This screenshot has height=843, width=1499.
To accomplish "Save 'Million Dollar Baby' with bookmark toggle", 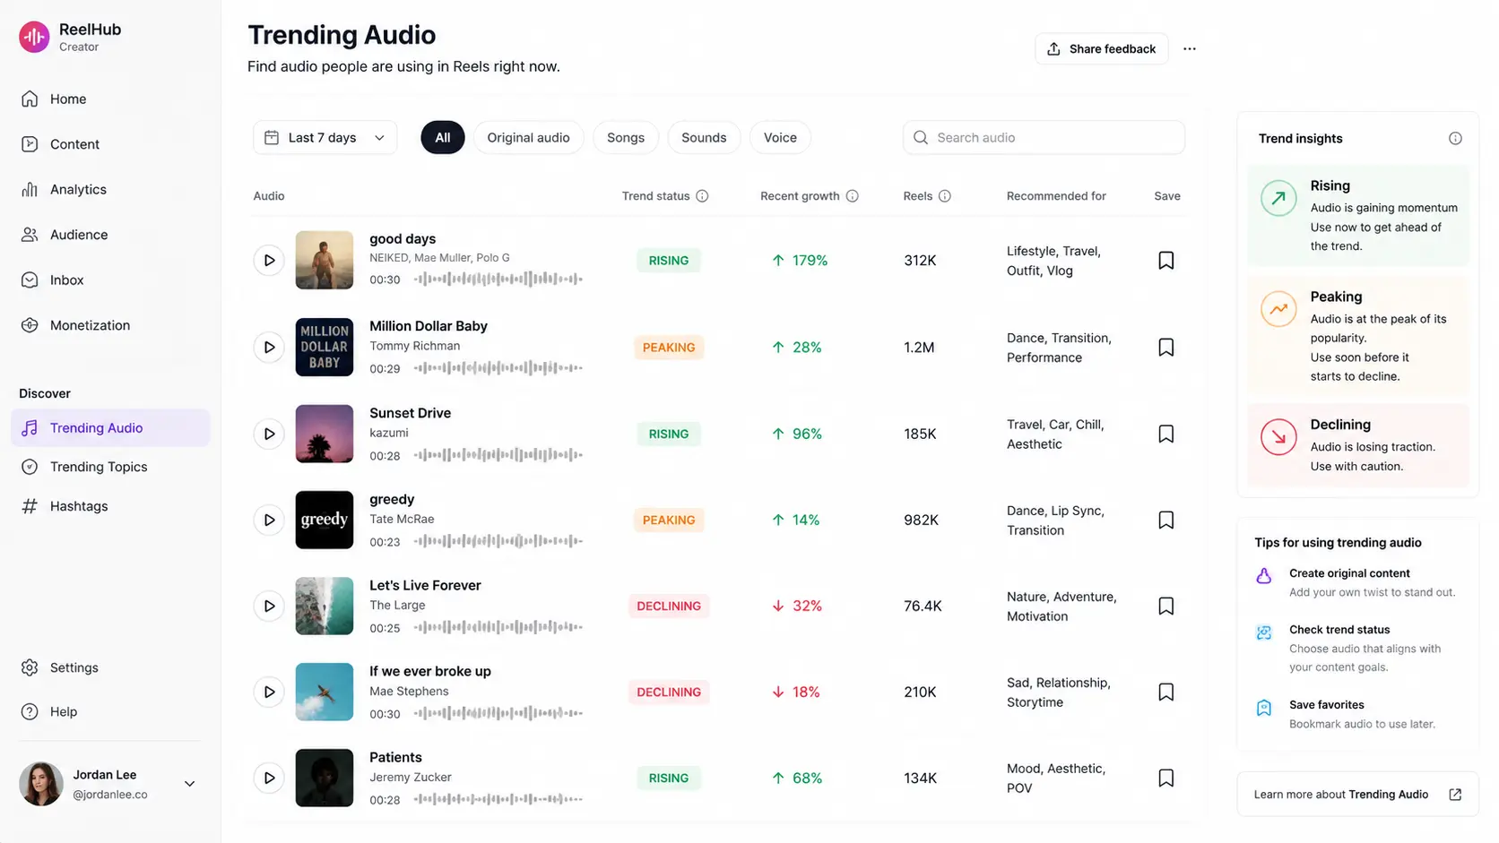I will coord(1165,348).
